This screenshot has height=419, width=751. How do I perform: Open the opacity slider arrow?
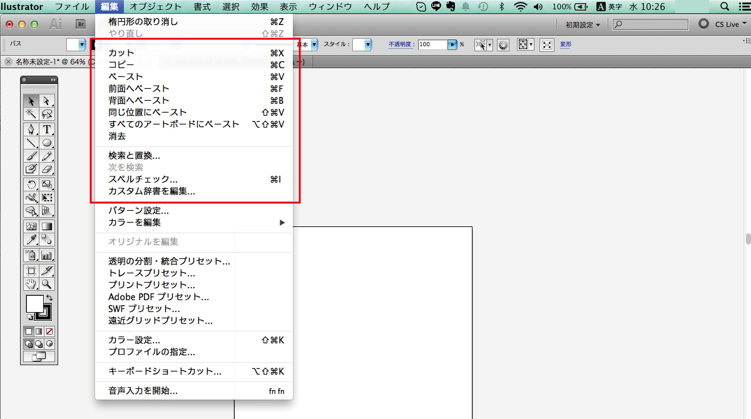pos(452,45)
